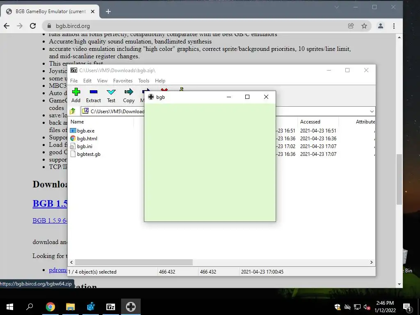The height and width of the screenshot is (315, 420).
Task: Select the BGB GameBoy Emulator tab
Action: (x=50, y=11)
